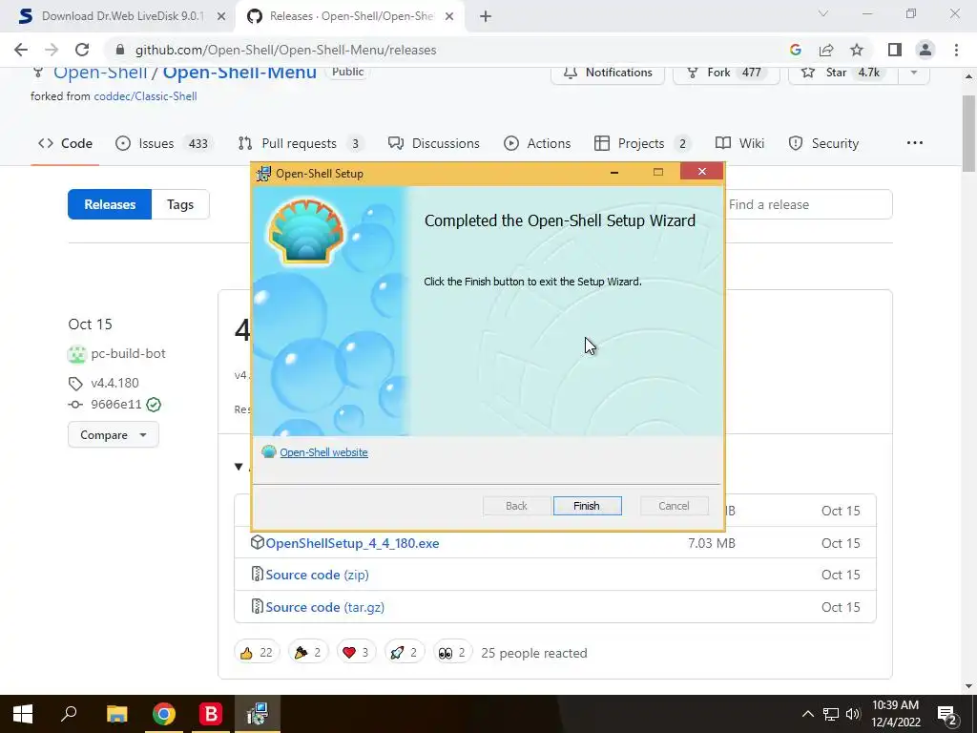Image resolution: width=977 pixels, height=733 pixels.
Task: Open the Projects tab
Action: [x=642, y=143]
